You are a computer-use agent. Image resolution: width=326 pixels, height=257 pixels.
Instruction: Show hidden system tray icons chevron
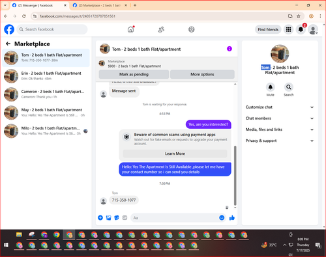[284, 245]
